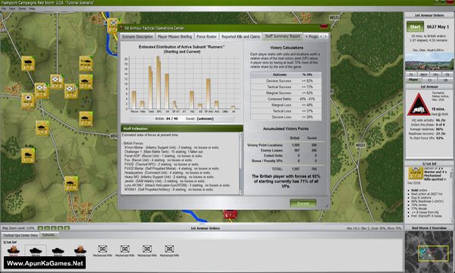Click the British 84 / 90 runners count
The image size is (455, 273).
tap(167, 118)
